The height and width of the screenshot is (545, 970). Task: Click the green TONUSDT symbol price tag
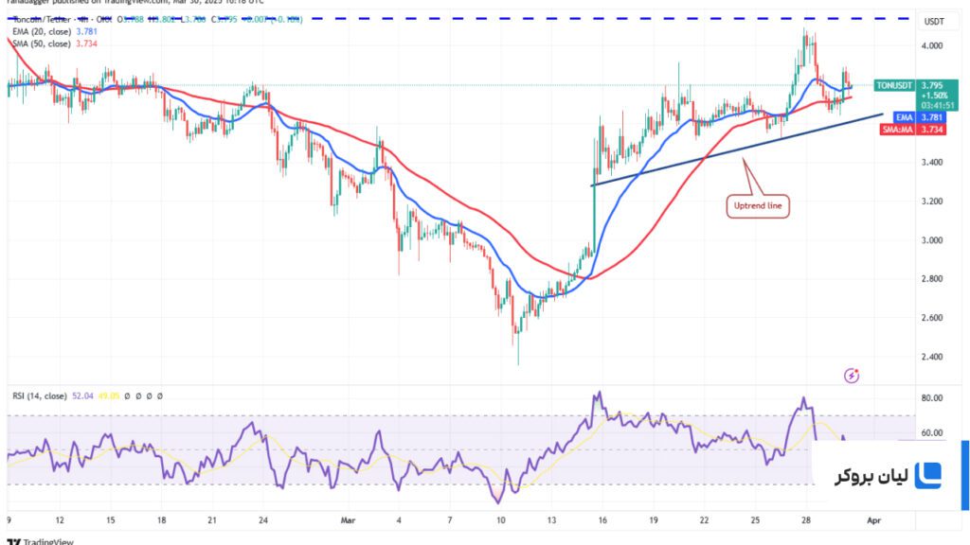coord(894,85)
